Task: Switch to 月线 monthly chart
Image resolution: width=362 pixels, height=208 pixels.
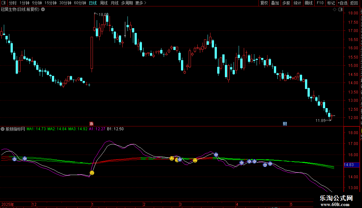Action: click(x=114, y=3)
